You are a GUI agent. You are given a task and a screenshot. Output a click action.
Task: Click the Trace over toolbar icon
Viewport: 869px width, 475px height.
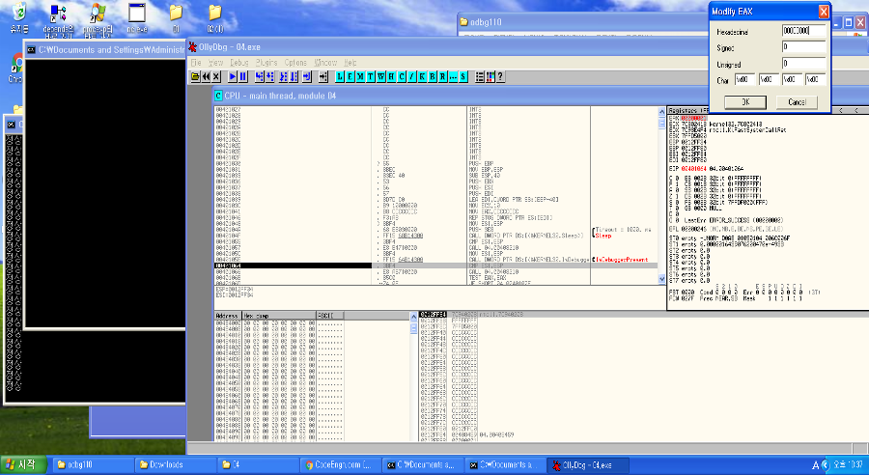(294, 76)
